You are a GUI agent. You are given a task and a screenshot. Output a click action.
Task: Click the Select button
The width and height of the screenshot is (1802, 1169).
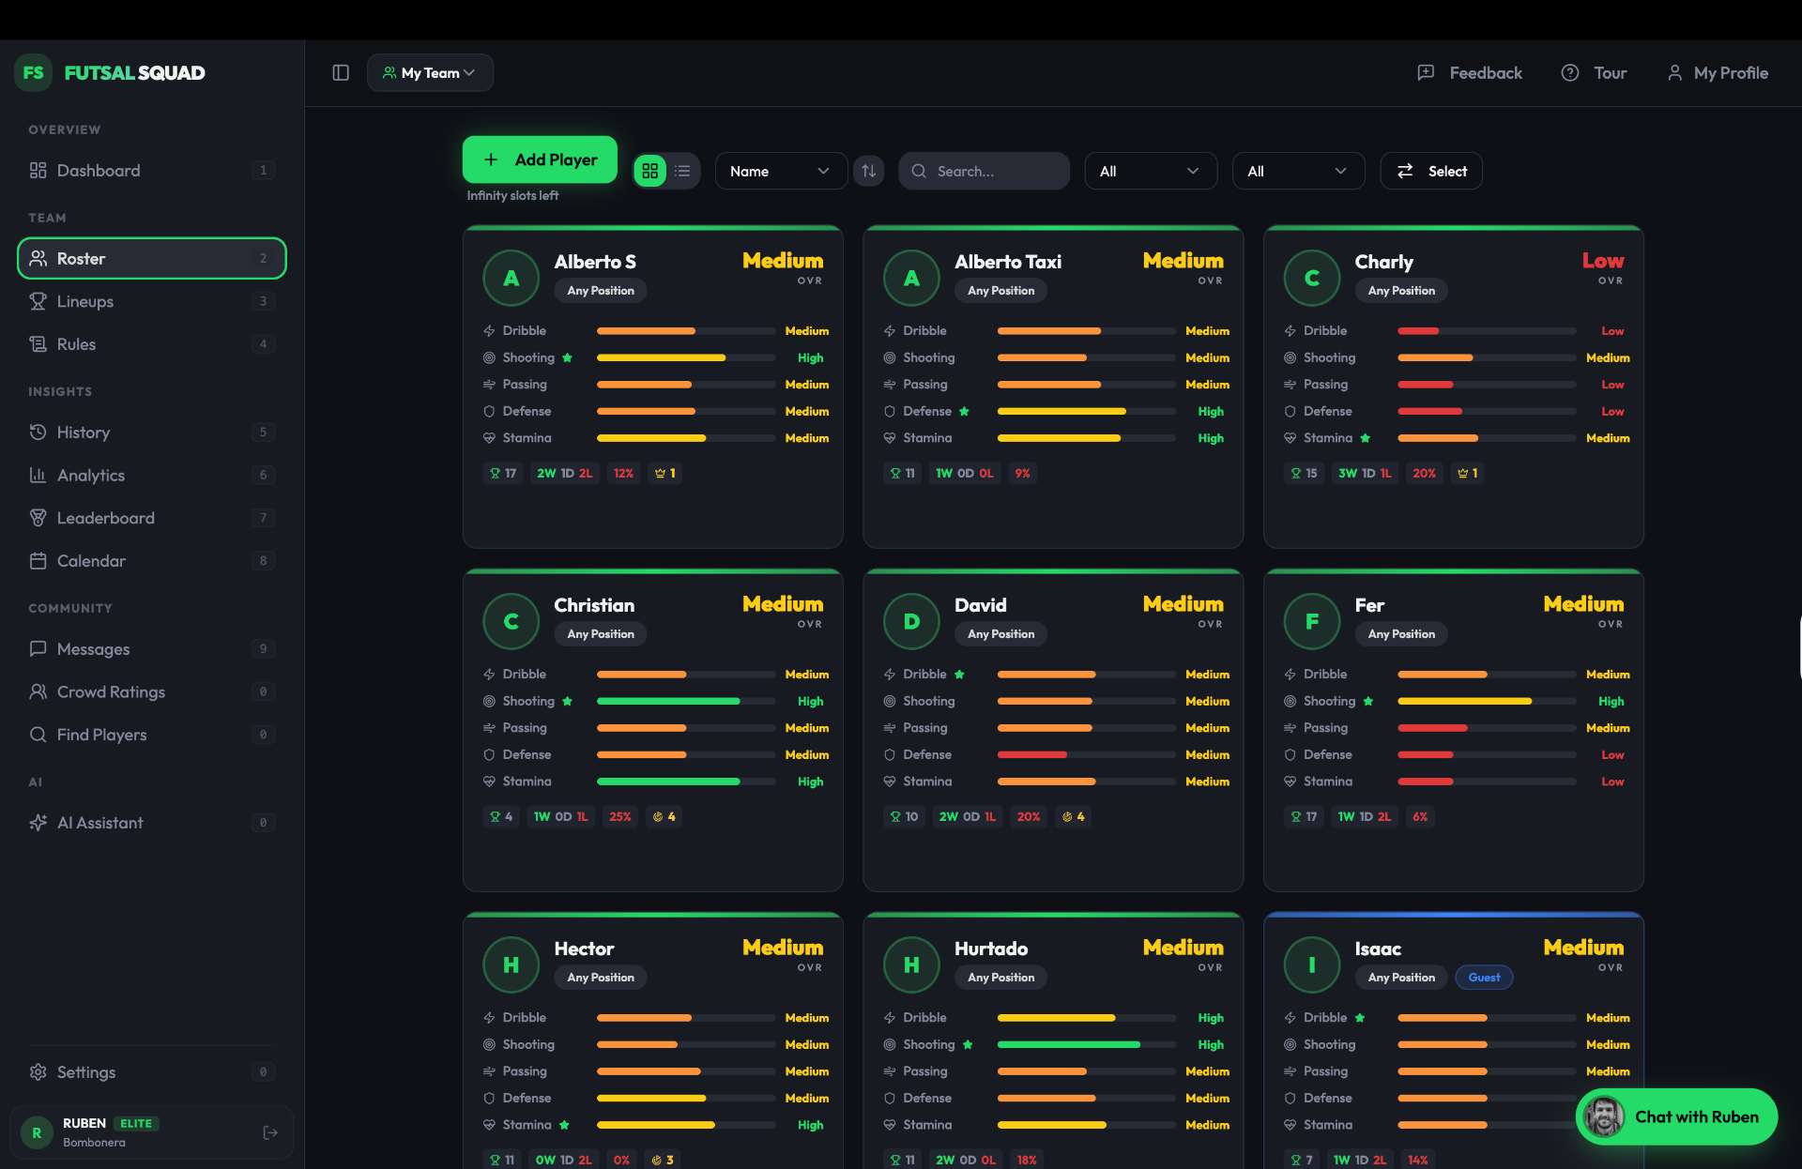coord(1431,171)
